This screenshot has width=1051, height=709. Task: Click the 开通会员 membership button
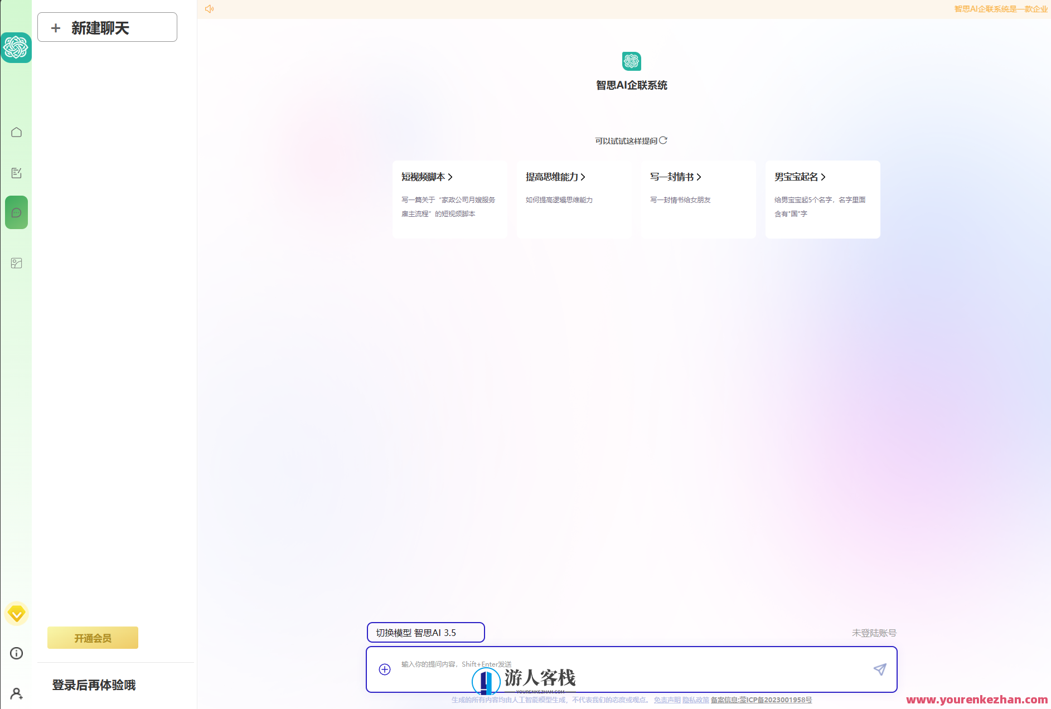92,637
